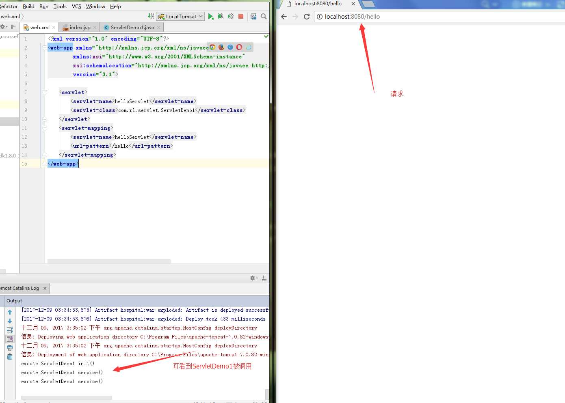The height and width of the screenshot is (403, 565).
Task: Open the Build menu
Action: click(28, 6)
